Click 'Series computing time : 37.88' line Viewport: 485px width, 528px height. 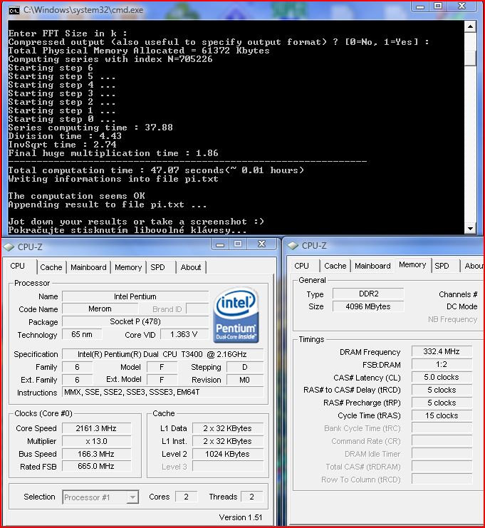(x=90, y=128)
